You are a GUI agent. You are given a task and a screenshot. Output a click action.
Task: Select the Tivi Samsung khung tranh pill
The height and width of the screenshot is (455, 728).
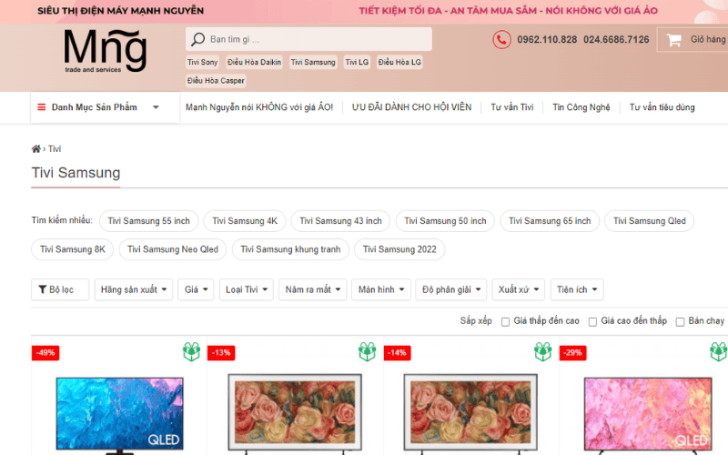(x=290, y=249)
